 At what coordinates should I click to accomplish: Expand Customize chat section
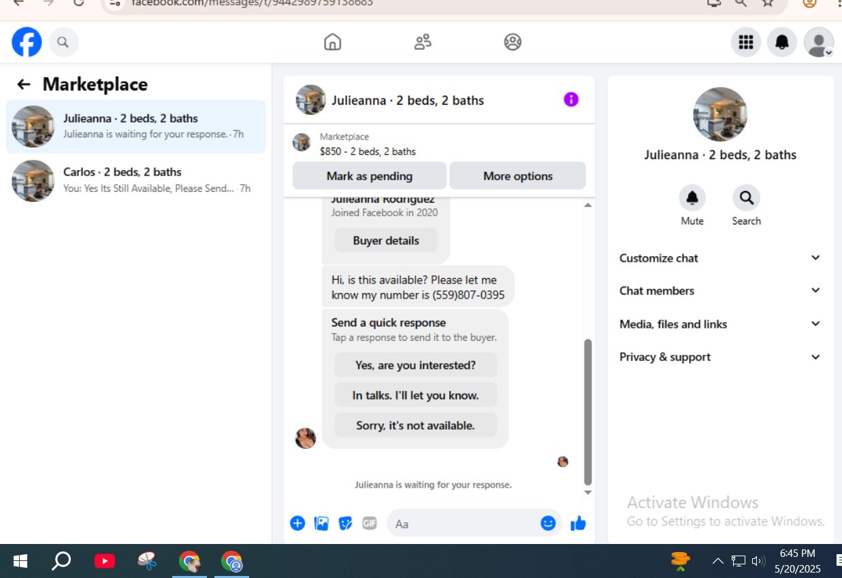pyautogui.click(x=721, y=258)
